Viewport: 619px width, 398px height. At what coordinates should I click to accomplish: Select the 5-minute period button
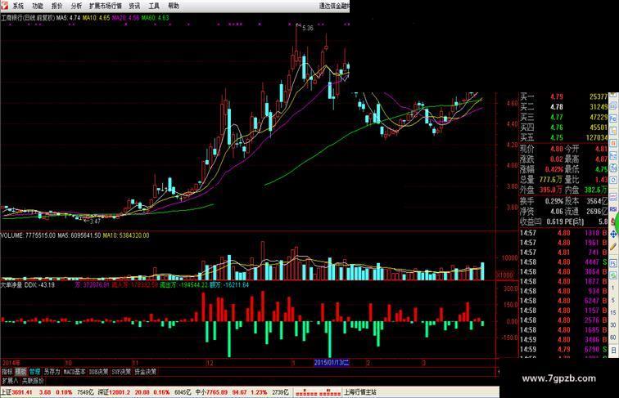click(x=613, y=300)
